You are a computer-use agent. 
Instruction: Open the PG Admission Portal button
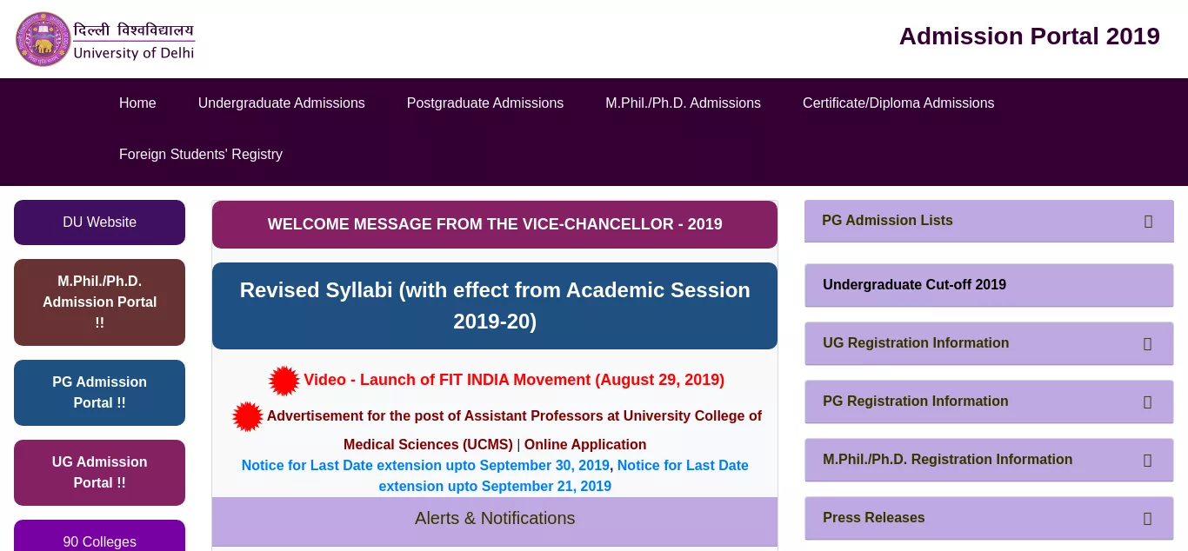coord(99,393)
